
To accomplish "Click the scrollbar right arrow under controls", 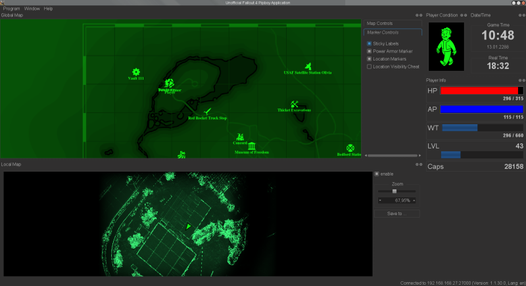I will tap(419, 156).
